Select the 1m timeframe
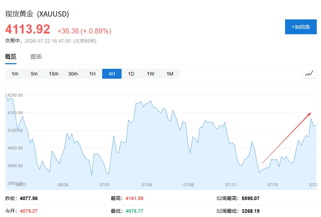This screenshot has width=321, height=217. click(15, 74)
